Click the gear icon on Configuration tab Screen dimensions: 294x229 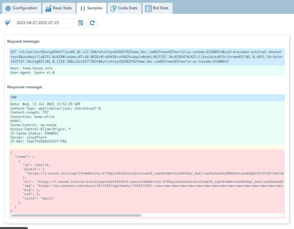[x=8, y=8]
